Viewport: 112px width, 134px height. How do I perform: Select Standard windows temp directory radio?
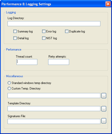[9, 83]
